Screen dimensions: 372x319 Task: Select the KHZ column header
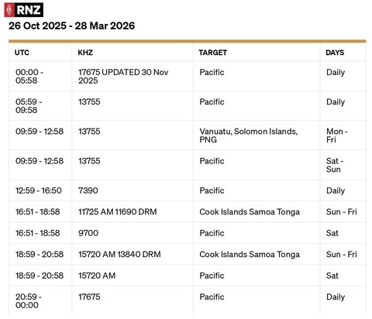(x=85, y=53)
